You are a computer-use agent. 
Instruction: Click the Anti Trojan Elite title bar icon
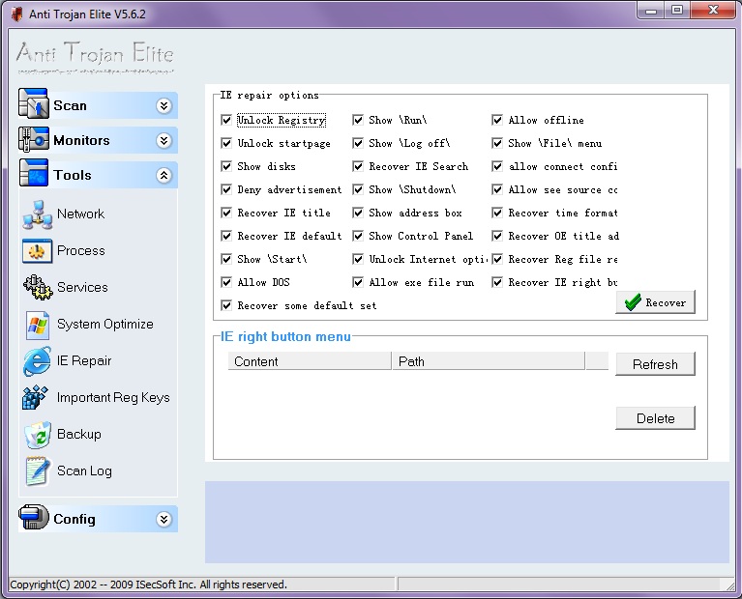(16, 14)
